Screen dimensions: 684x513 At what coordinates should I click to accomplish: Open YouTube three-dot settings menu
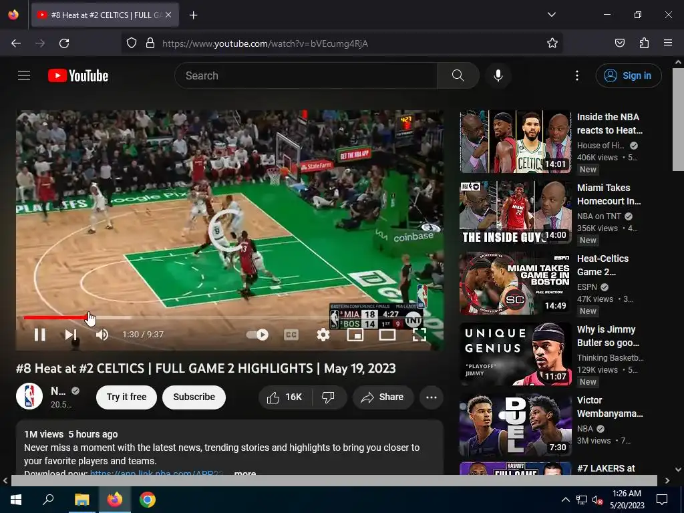click(576, 75)
